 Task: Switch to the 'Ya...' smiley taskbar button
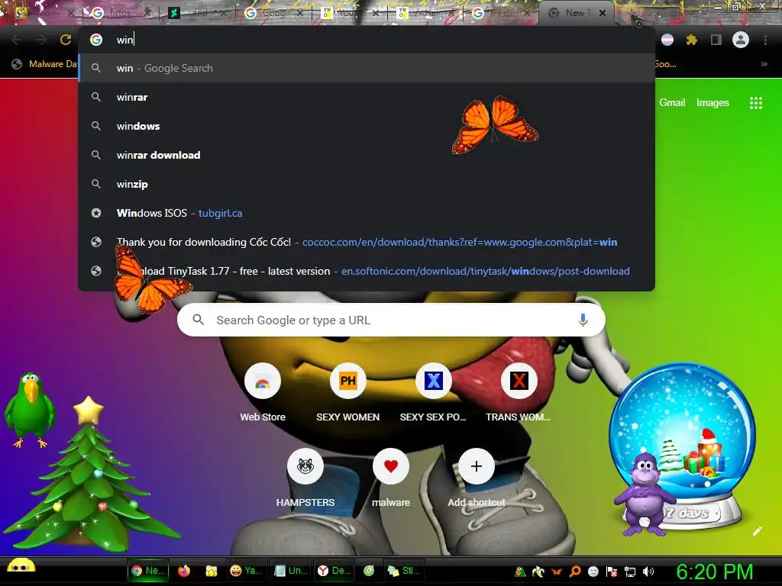point(247,571)
